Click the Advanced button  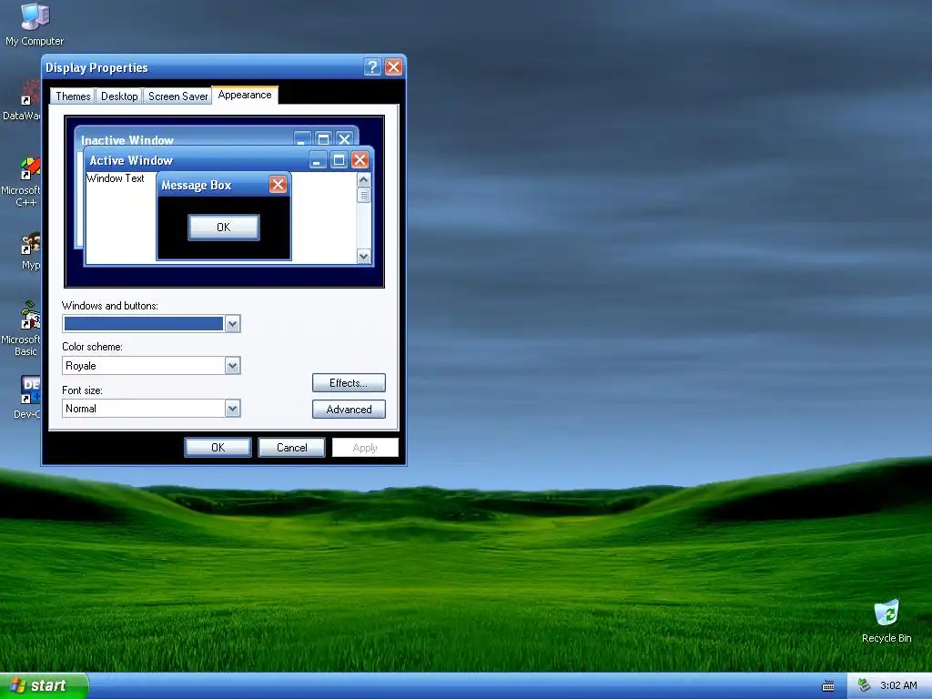click(x=349, y=409)
